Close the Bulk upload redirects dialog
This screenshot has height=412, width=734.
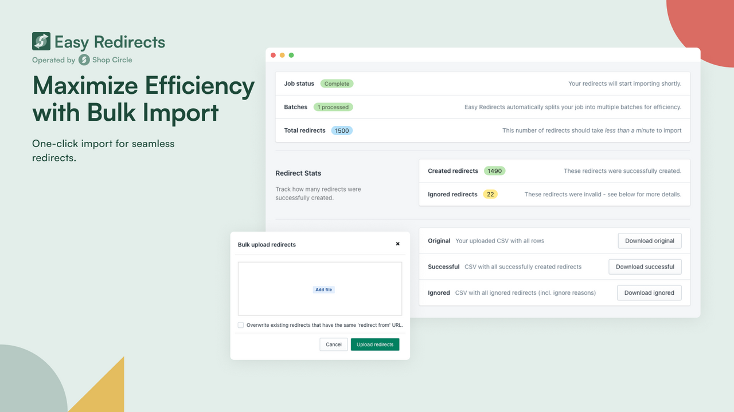pos(397,244)
